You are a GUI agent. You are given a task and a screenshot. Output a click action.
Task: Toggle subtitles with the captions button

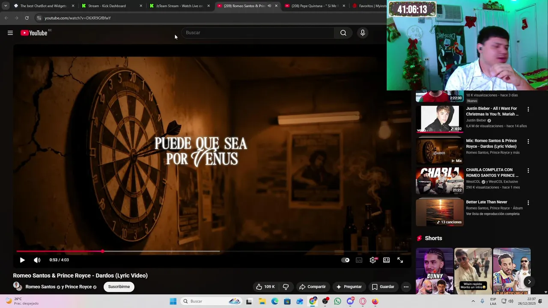(x=359, y=260)
